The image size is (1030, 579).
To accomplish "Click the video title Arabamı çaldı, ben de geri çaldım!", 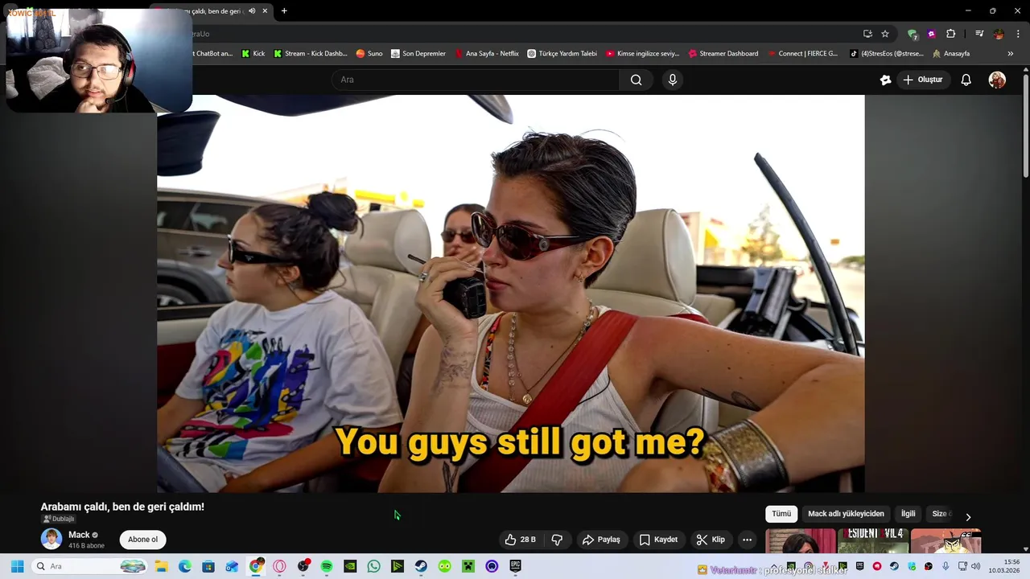I will click(x=122, y=507).
